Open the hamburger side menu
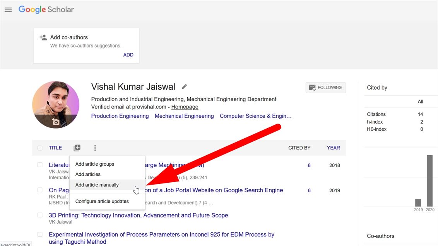Viewport: 438px width, 246px height. 8,10
